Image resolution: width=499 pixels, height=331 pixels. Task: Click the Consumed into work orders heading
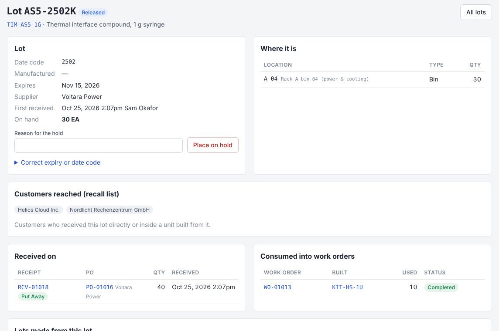[x=308, y=257]
